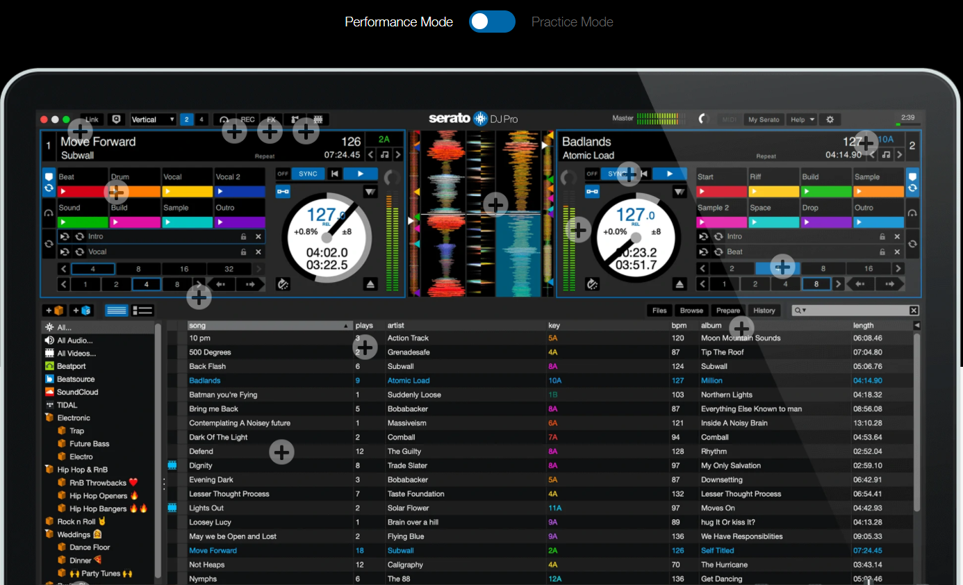This screenshot has height=585, width=963.
Task: Click the library search field
Action: 855,311
